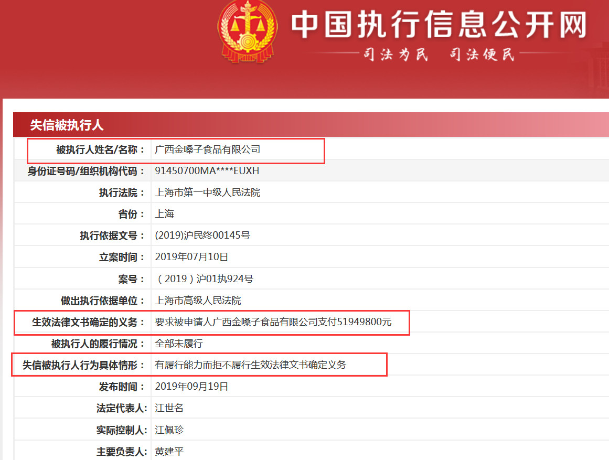Click the province value 上海
Viewport: 609px width, 460px height.
tap(164, 214)
